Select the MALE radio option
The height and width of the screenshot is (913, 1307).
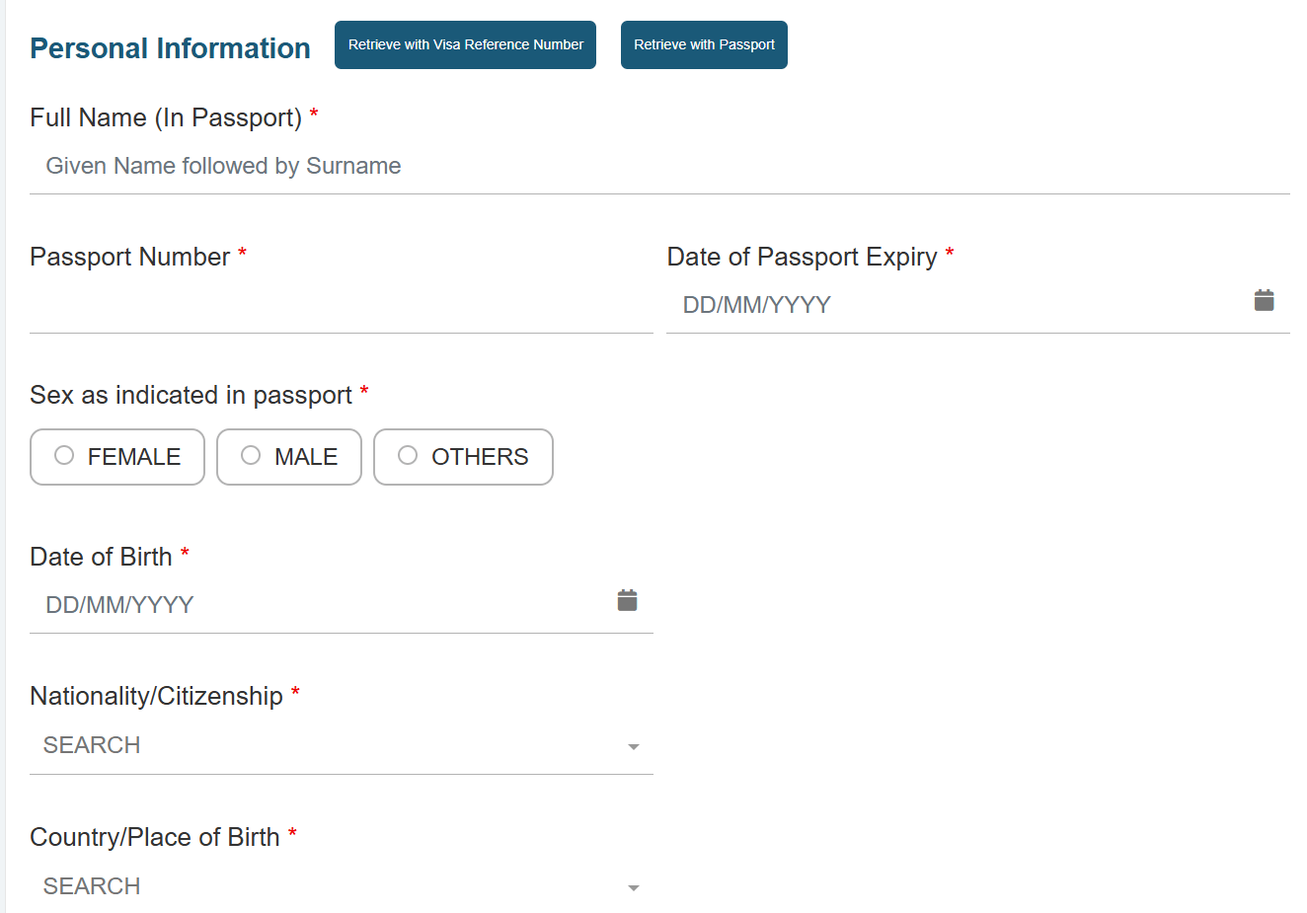coord(252,455)
